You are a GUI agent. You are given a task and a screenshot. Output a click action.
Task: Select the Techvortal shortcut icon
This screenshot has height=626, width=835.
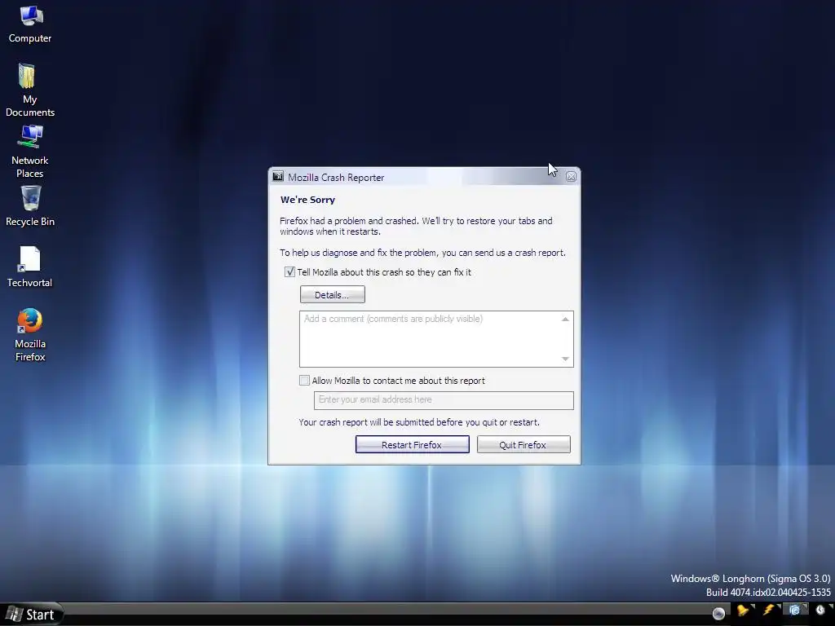coord(30,267)
